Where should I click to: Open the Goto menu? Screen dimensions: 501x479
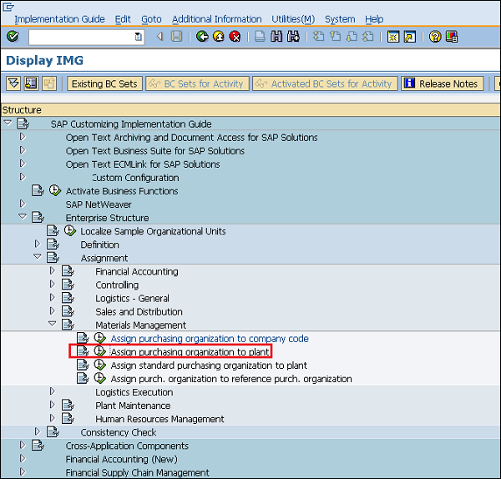click(x=151, y=19)
